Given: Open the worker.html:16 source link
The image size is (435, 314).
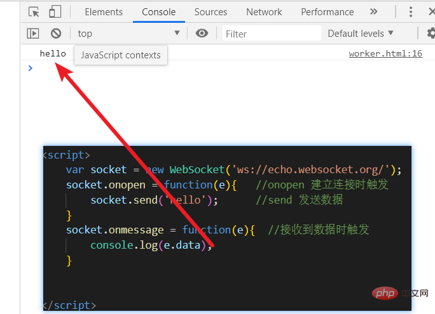Looking at the screenshot, I should point(385,53).
